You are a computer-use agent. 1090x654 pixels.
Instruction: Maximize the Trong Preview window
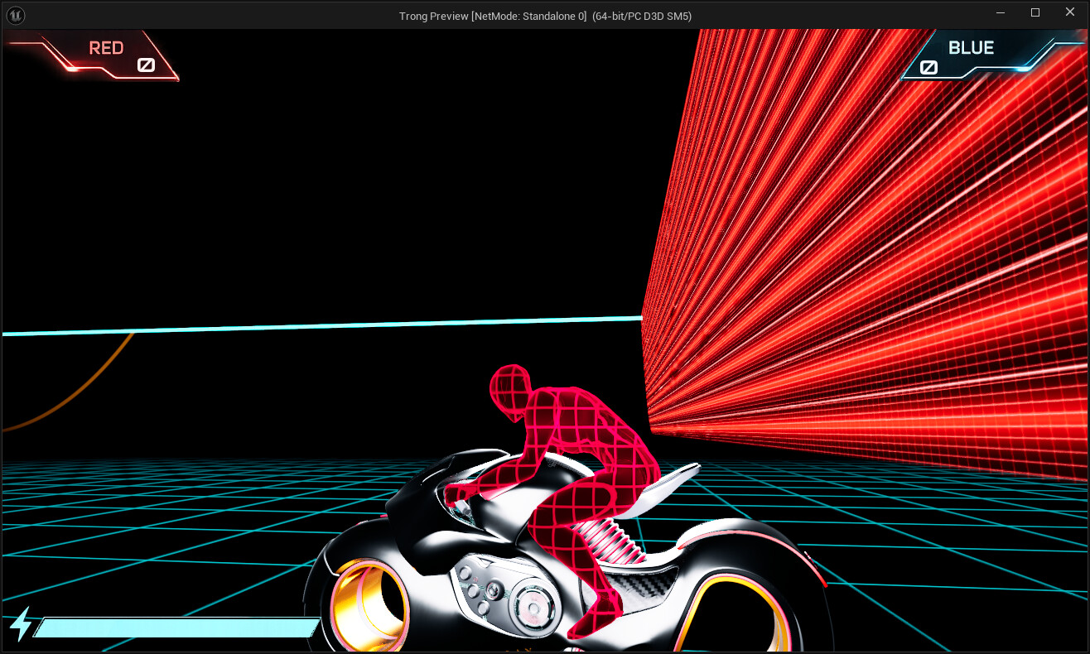point(1035,12)
